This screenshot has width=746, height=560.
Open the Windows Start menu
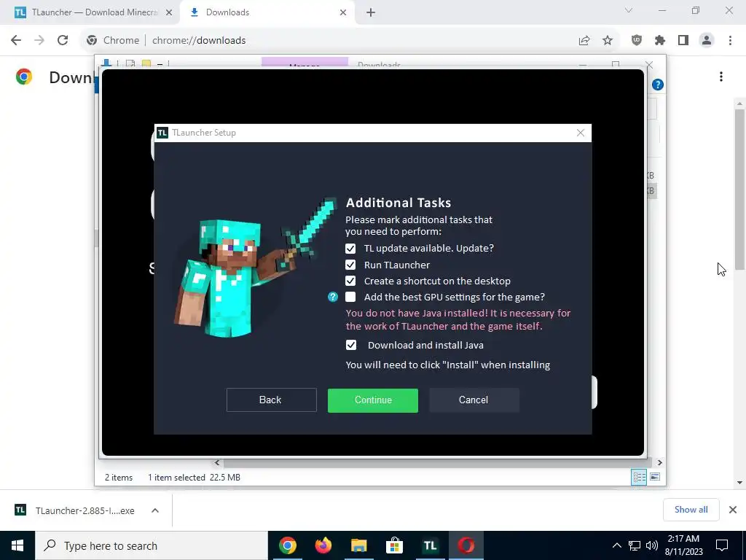[x=17, y=545]
